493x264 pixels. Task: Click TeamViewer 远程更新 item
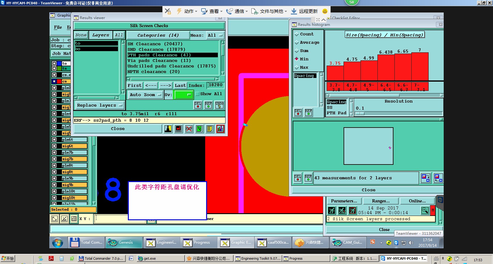(x=304, y=11)
